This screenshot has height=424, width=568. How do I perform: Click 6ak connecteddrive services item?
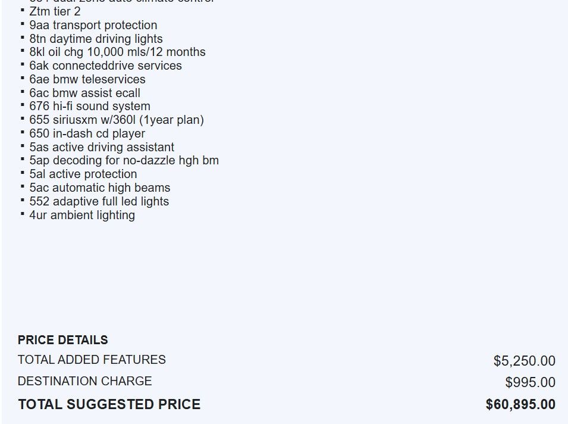(105, 66)
